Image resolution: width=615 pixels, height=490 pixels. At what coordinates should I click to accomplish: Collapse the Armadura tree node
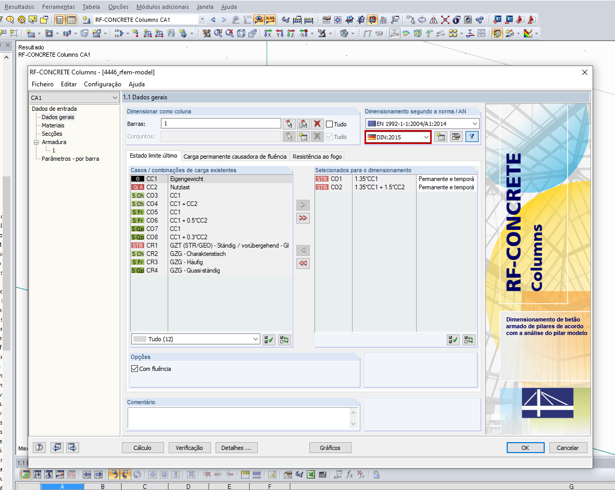coord(36,142)
